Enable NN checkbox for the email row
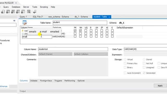This screenshot has width=167, height=94. 80,36
